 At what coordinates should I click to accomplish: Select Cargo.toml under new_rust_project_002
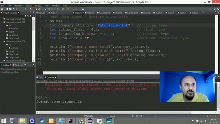(14, 58)
